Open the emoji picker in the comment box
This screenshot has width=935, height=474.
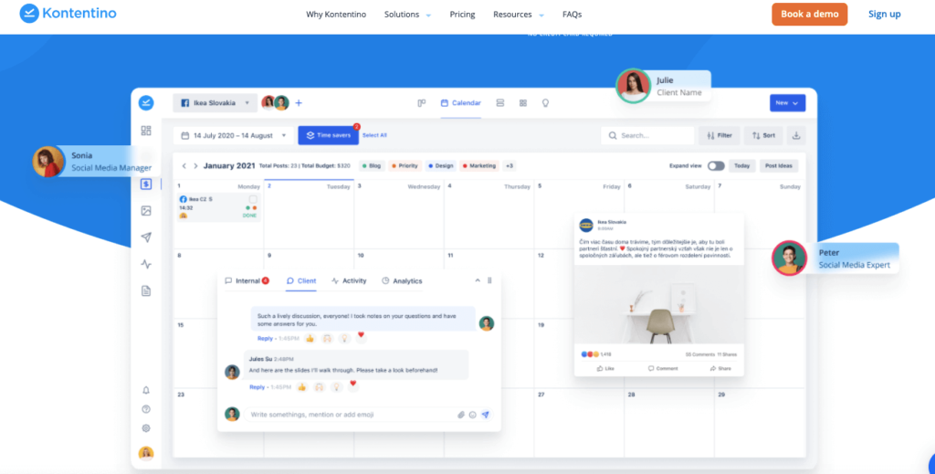click(x=473, y=415)
